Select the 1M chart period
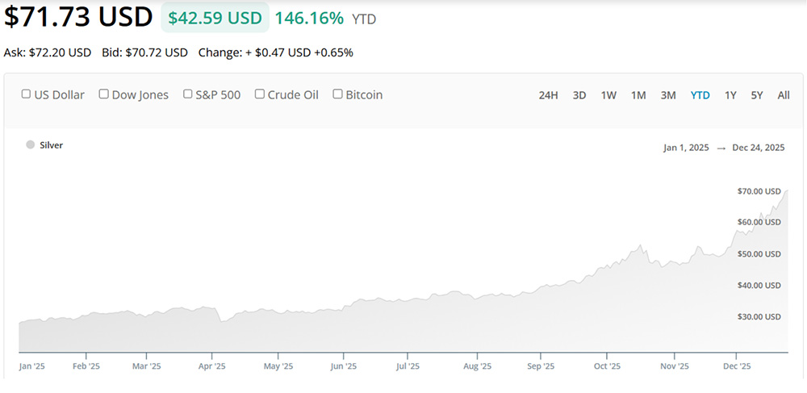Screen dimensions: 807x393 click(638, 95)
